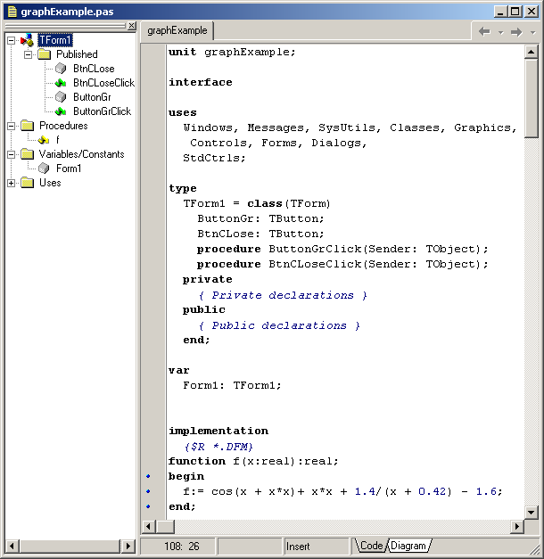
Task: Navigate forward with the right arrow
Action: (516, 32)
